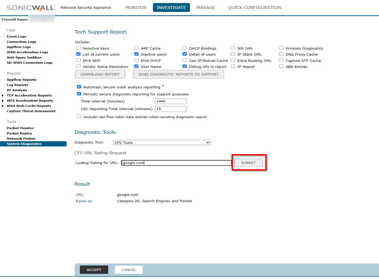Focus the Time Interval minutes field

pos(170,101)
